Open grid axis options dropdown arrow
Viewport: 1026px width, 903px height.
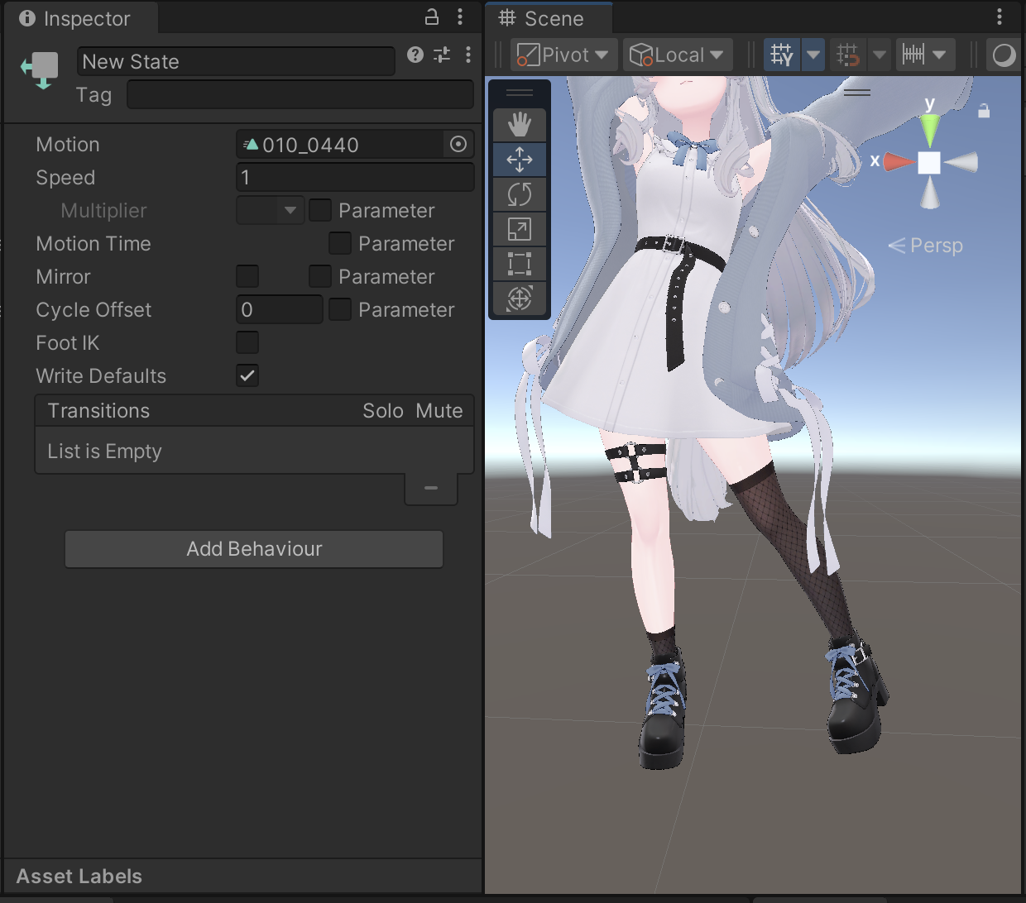click(813, 55)
